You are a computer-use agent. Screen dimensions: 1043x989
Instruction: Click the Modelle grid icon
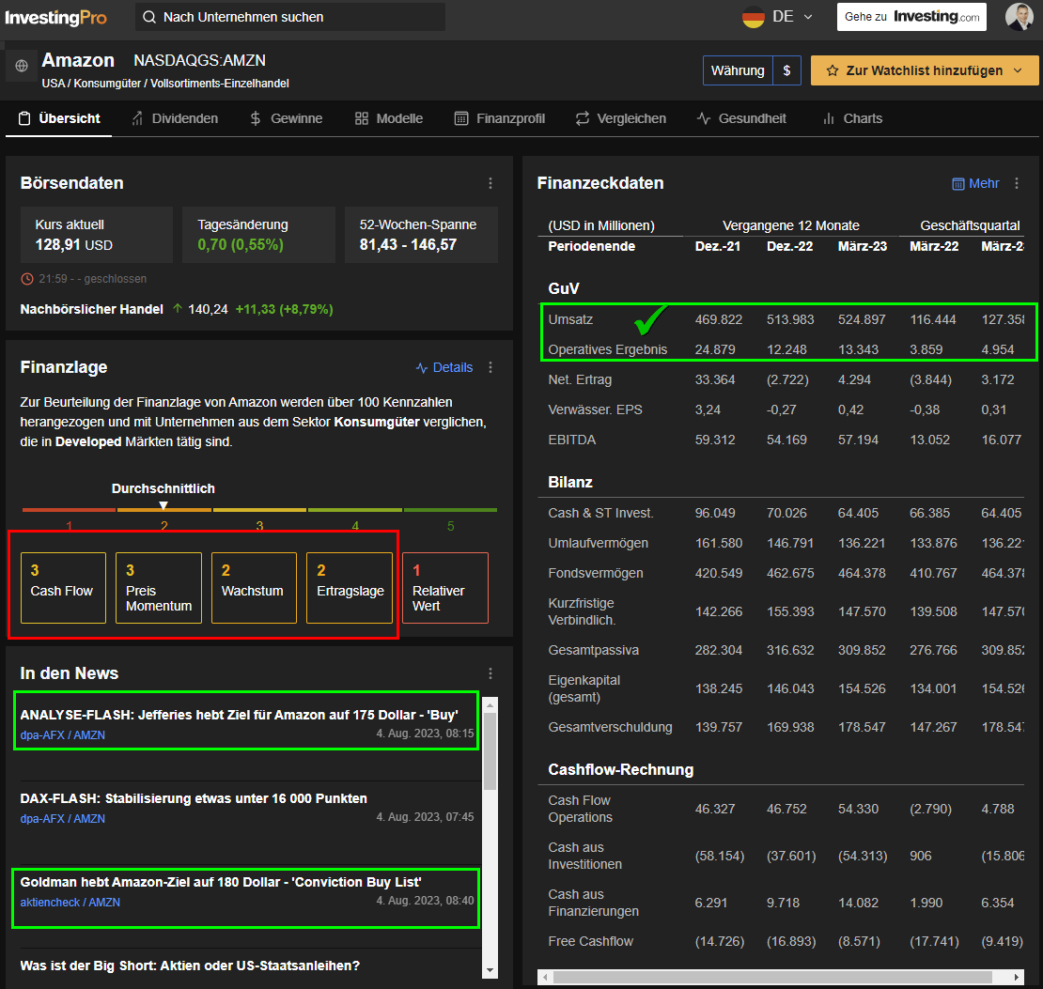361,118
